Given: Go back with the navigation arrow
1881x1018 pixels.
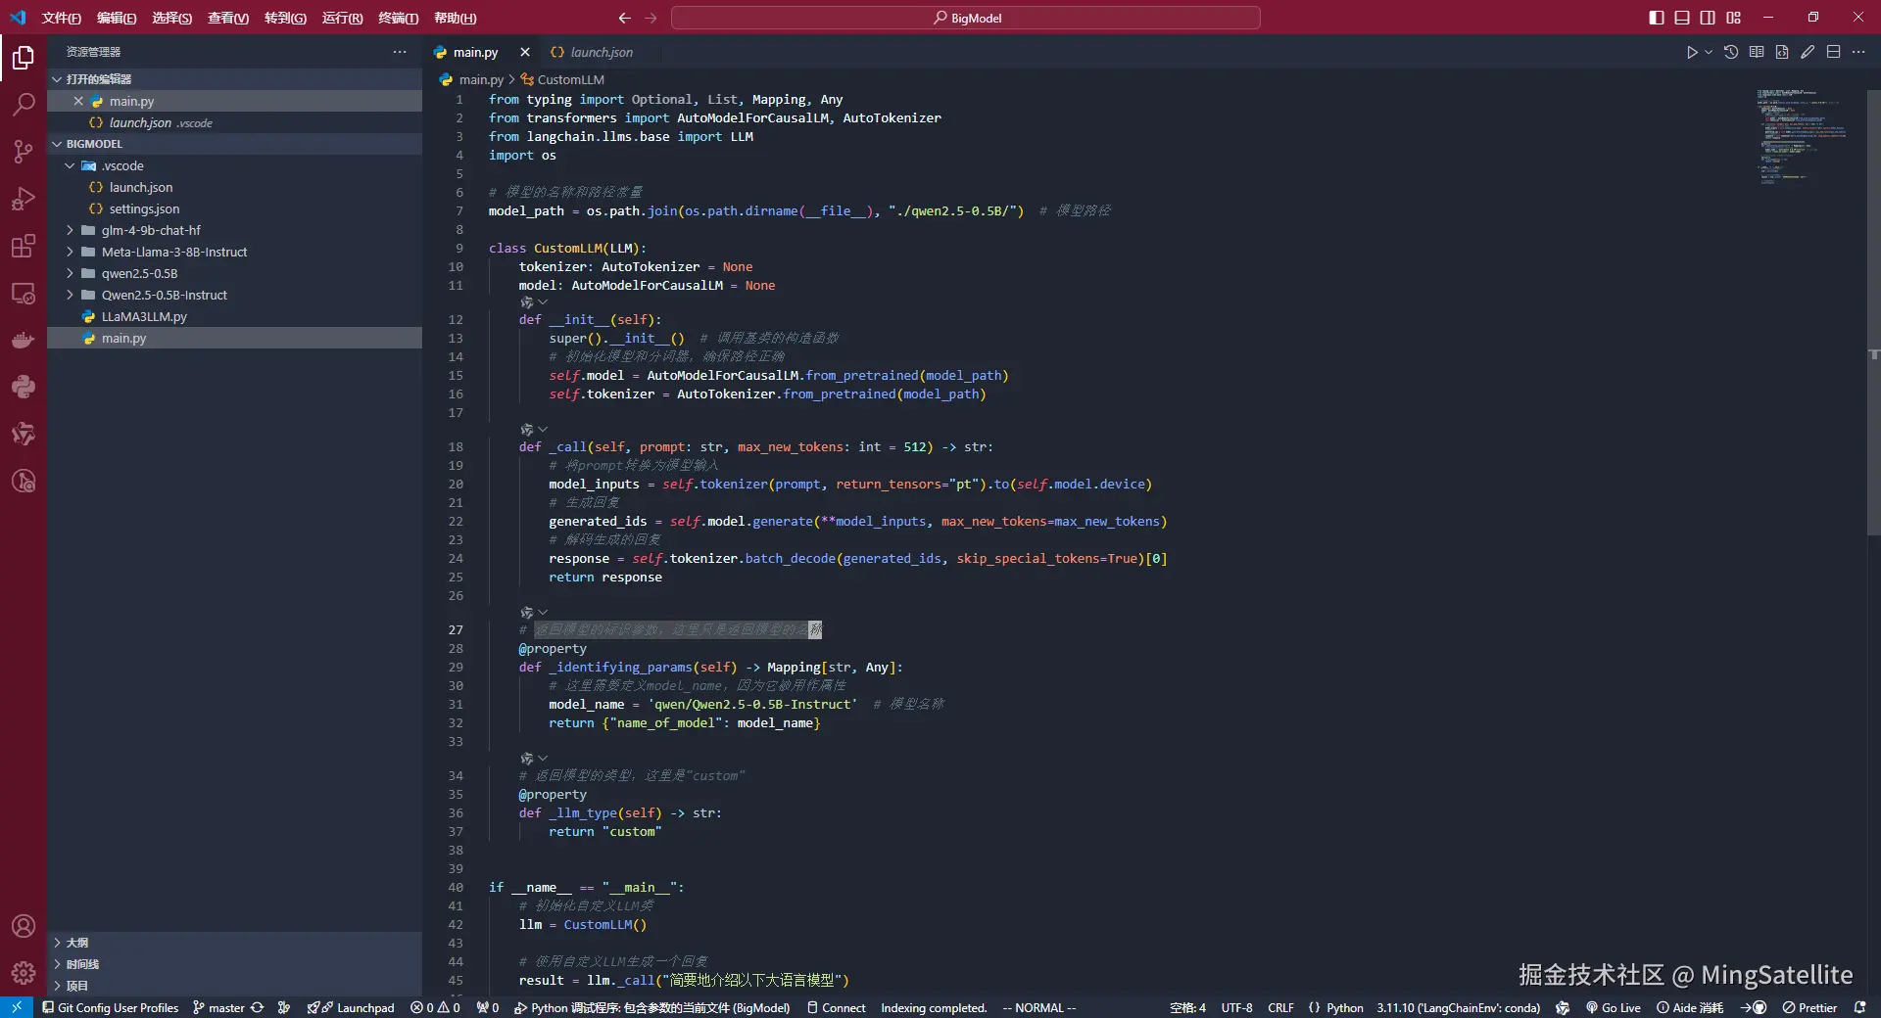Looking at the screenshot, I should (x=625, y=18).
